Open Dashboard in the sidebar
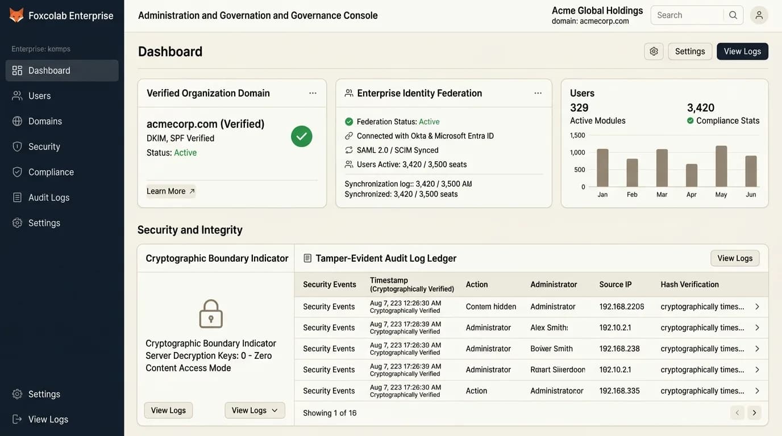The image size is (782, 436). [x=62, y=70]
